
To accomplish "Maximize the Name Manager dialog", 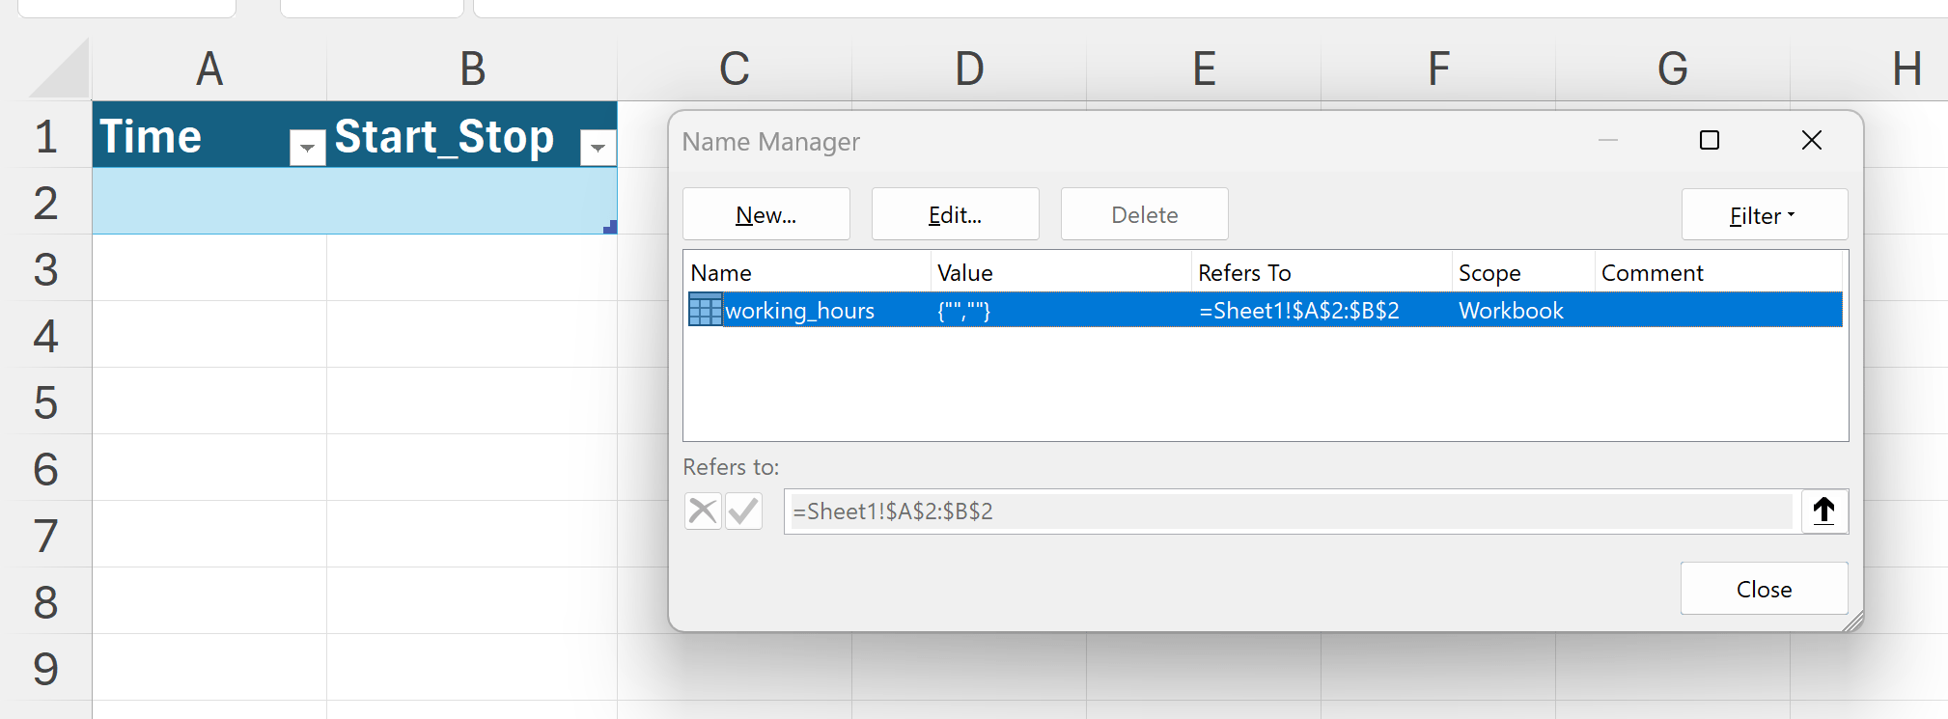I will (1710, 141).
